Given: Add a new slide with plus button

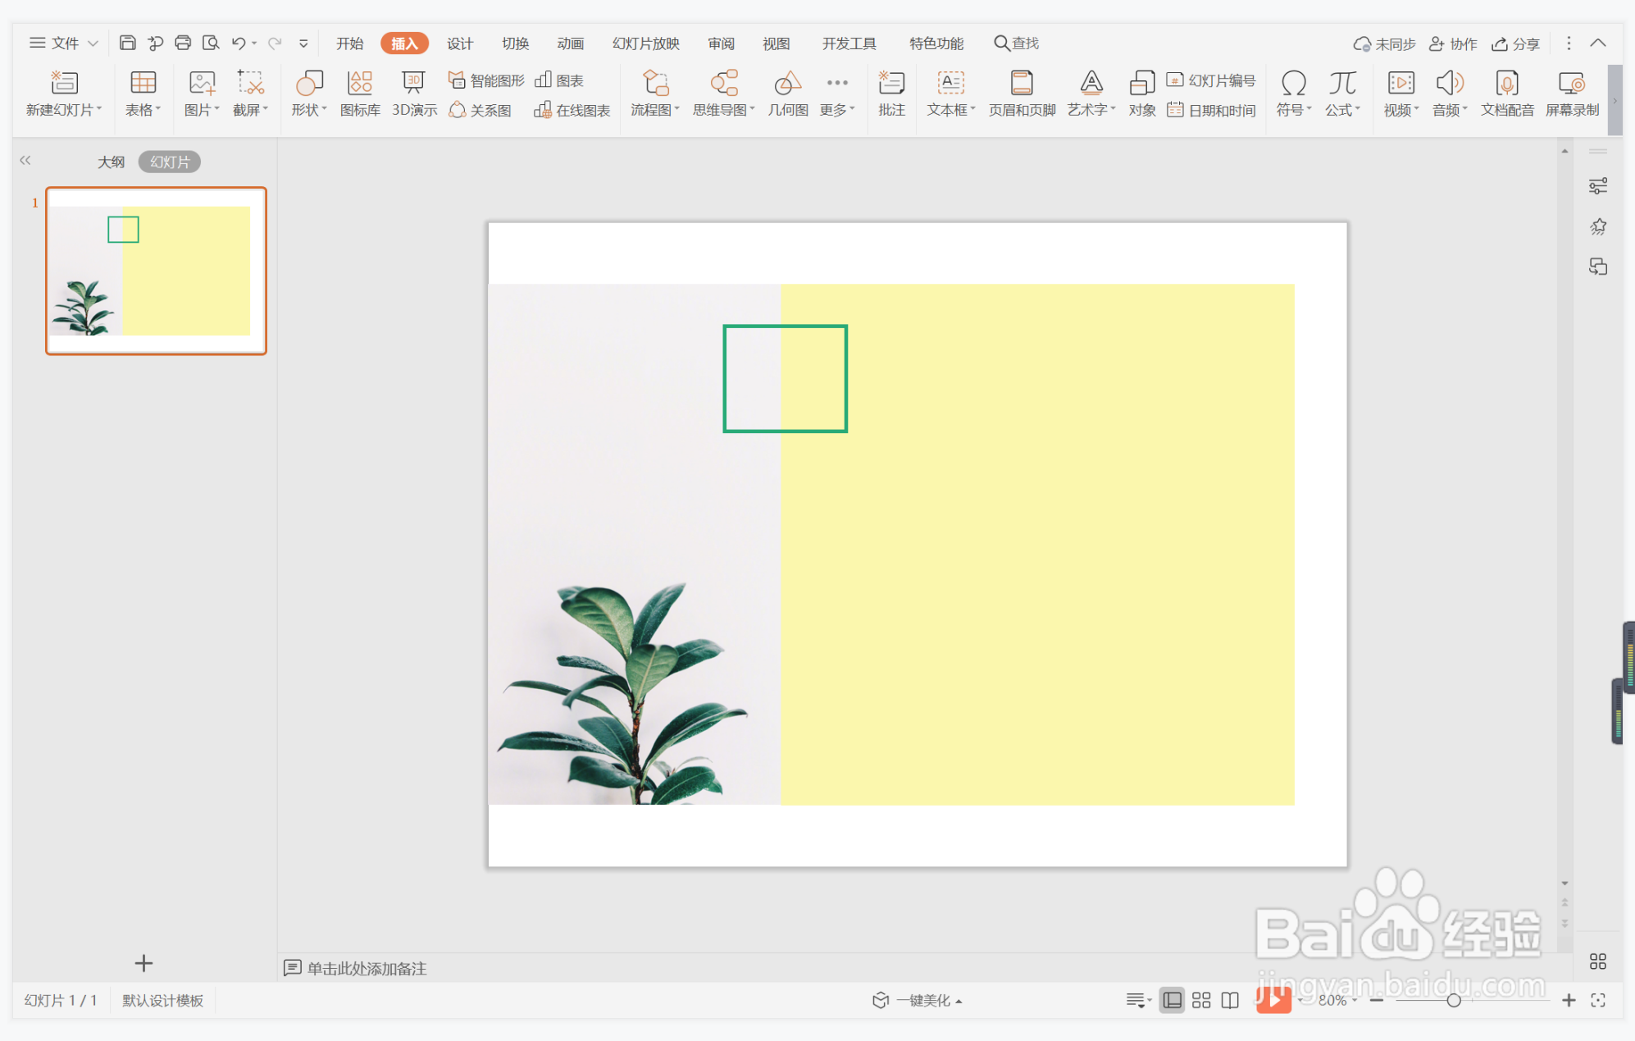Looking at the screenshot, I should pyautogui.click(x=143, y=962).
